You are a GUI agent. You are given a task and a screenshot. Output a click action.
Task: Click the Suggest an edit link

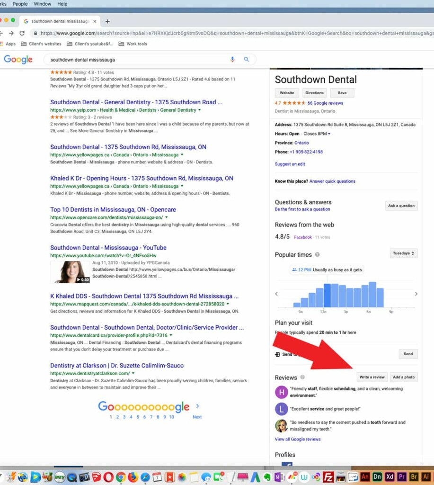290,164
